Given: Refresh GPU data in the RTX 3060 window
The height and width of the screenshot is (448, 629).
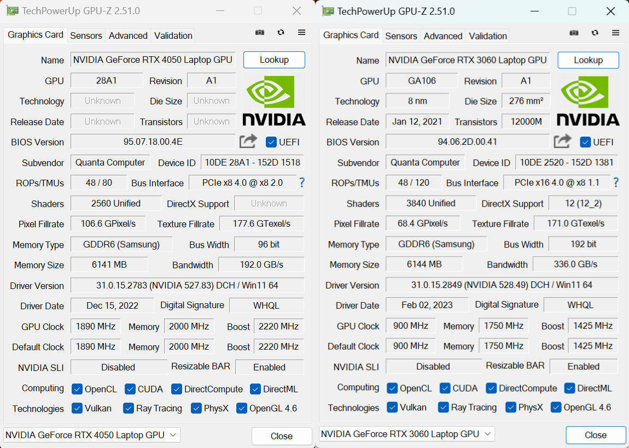Looking at the screenshot, I should 595,33.
